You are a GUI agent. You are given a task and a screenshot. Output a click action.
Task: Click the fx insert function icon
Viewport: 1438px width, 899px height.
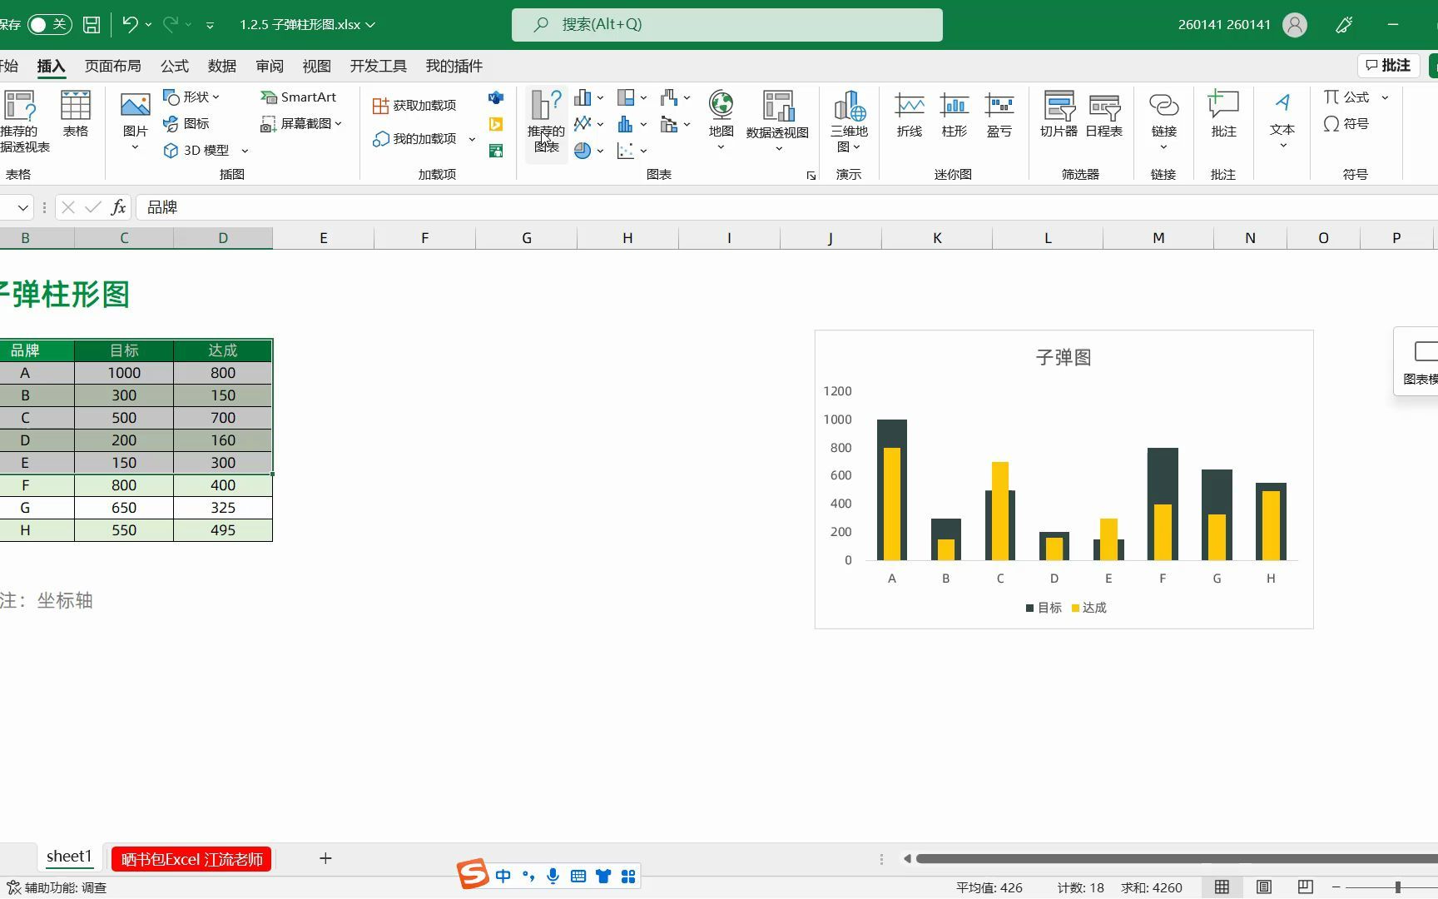pos(119,207)
